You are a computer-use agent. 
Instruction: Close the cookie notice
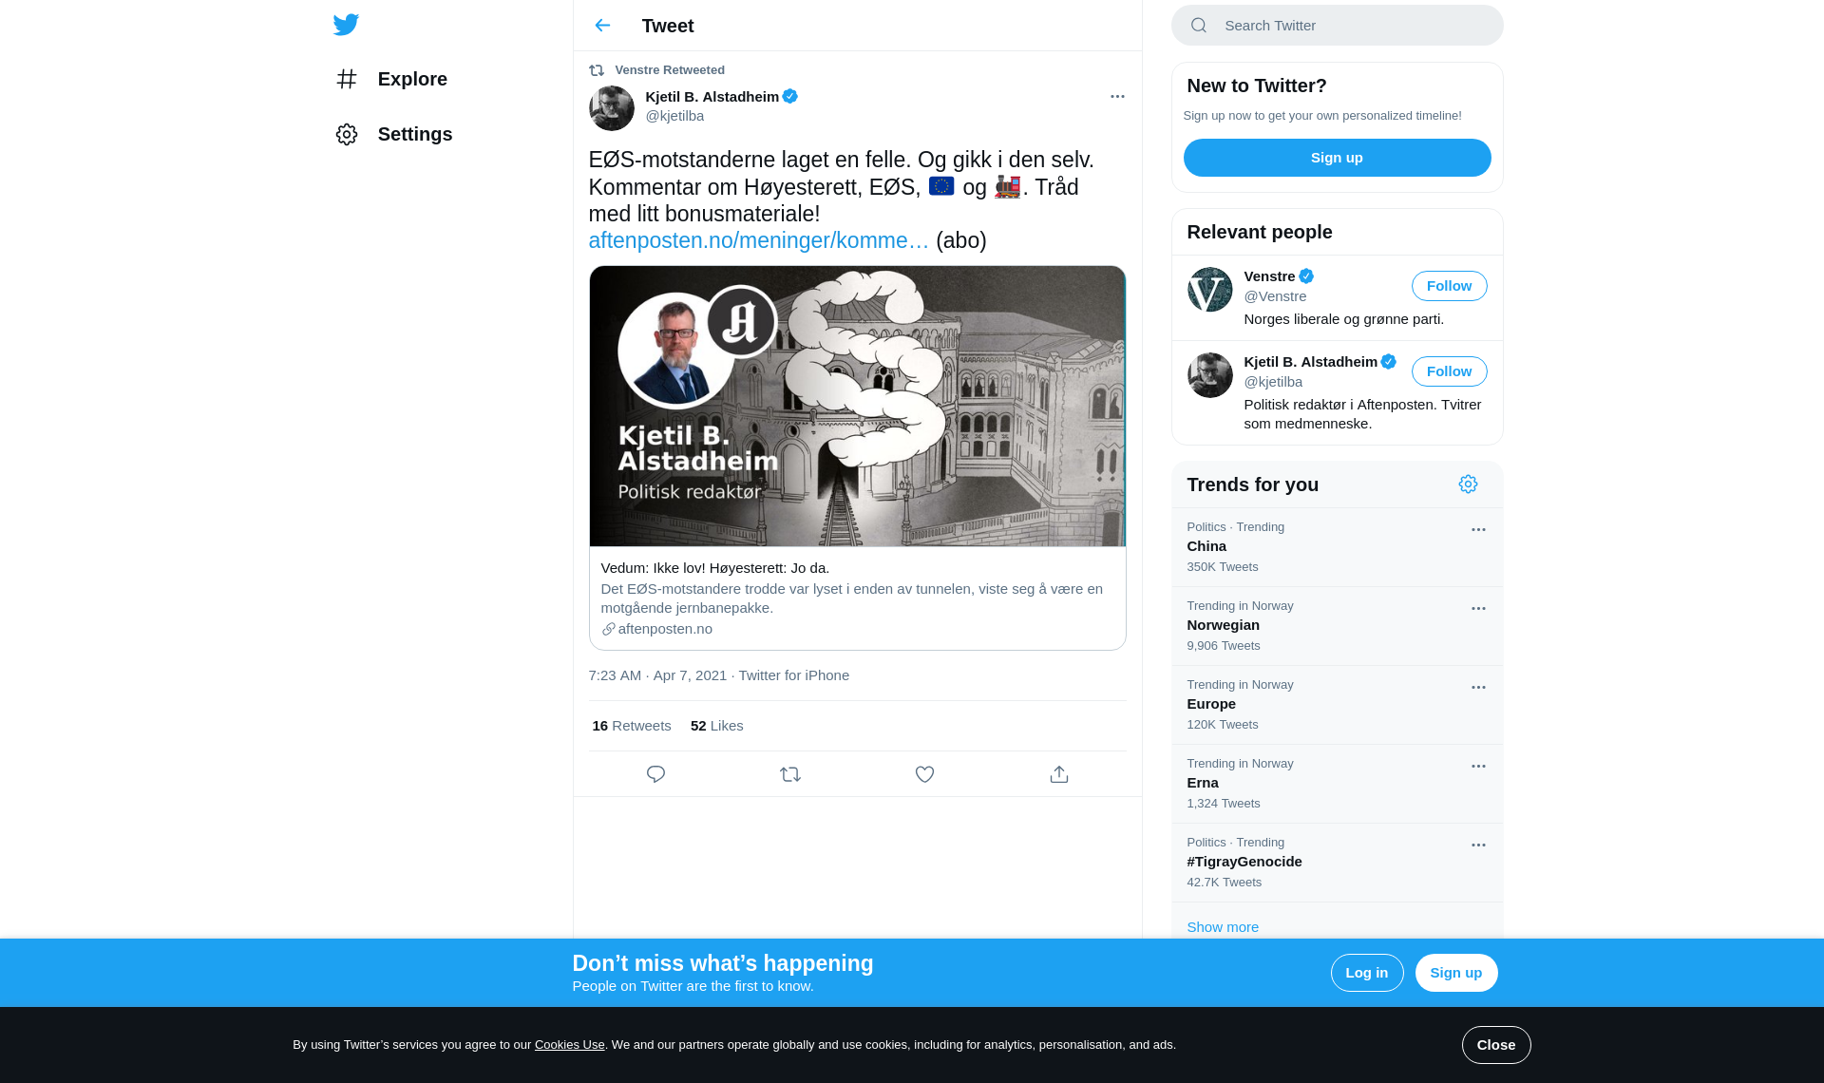click(1495, 1045)
